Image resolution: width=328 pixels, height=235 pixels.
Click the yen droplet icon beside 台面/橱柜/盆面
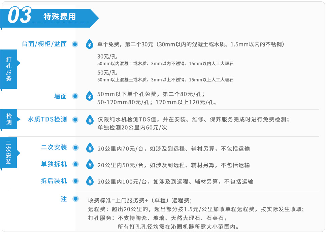[x=90, y=44]
